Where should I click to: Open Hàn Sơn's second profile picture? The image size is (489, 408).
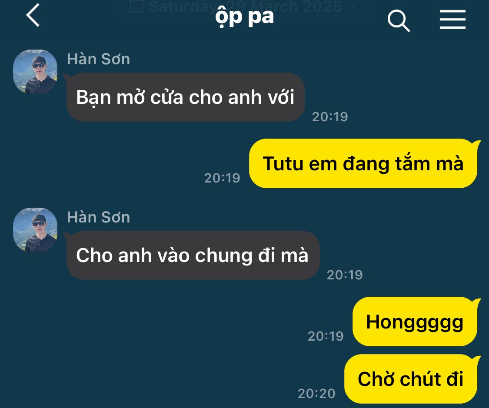click(35, 230)
